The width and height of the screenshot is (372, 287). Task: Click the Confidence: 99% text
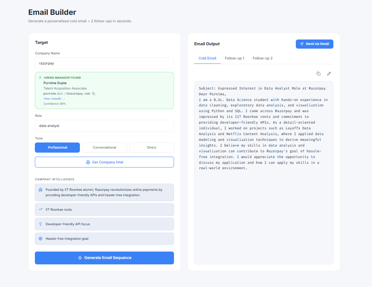(54, 104)
